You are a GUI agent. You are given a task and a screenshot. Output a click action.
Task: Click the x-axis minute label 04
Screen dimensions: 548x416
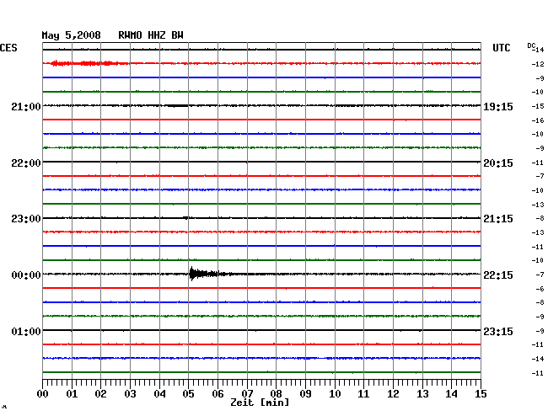click(x=159, y=394)
